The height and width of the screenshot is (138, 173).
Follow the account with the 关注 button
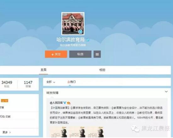[x=56, y=54]
